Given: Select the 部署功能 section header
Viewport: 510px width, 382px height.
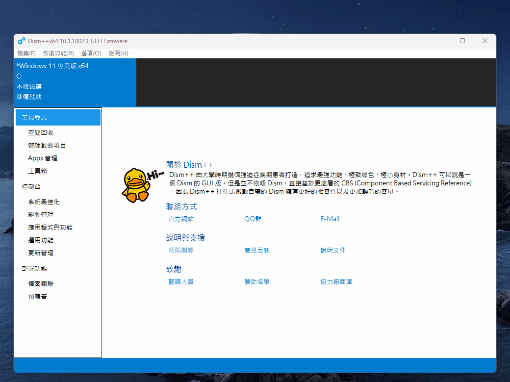Looking at the screenshot, I should pyautogui.click(x=34, y=269).
